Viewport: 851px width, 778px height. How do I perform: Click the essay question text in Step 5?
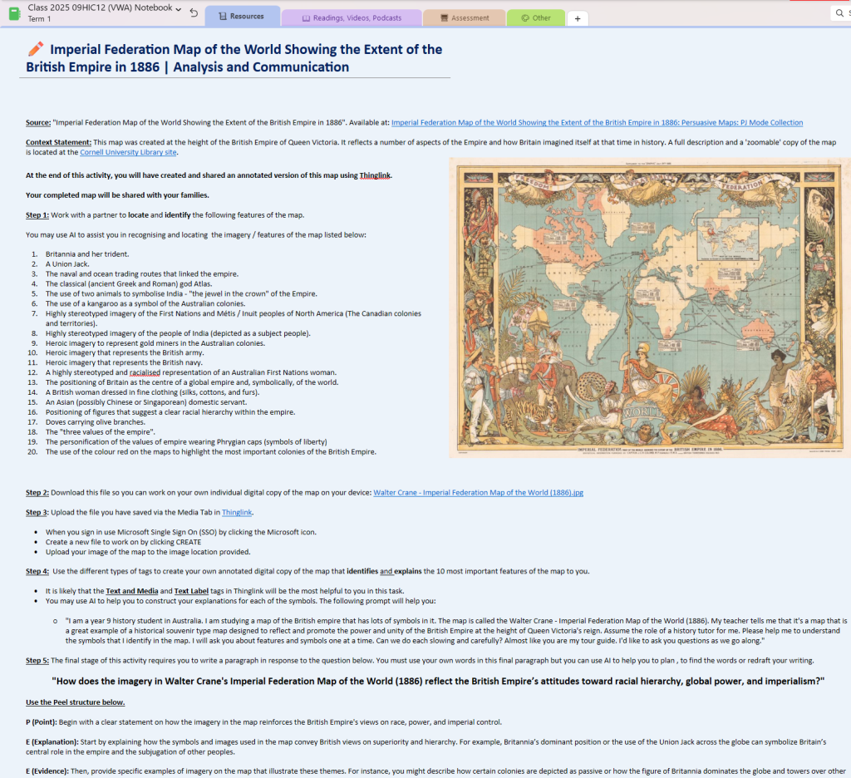[437, 681]
